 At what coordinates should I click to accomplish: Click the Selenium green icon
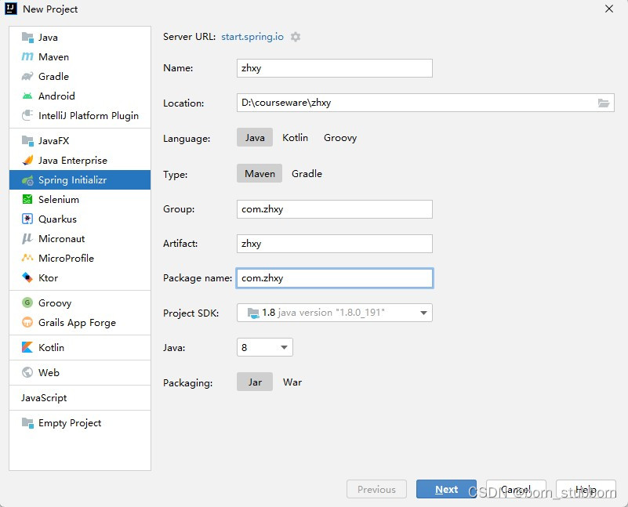27,199
